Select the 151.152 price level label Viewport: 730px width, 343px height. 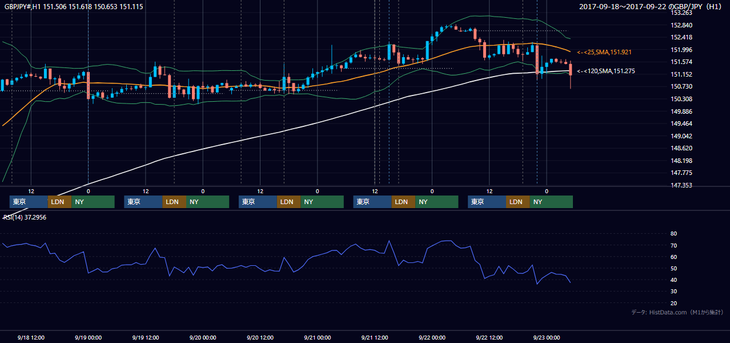pos(683,74)
